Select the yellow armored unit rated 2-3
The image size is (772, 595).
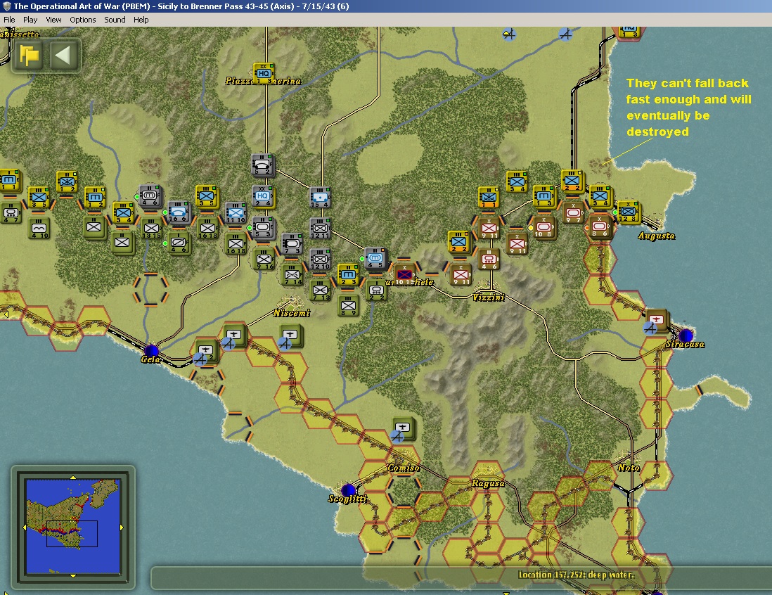[348, 275]
